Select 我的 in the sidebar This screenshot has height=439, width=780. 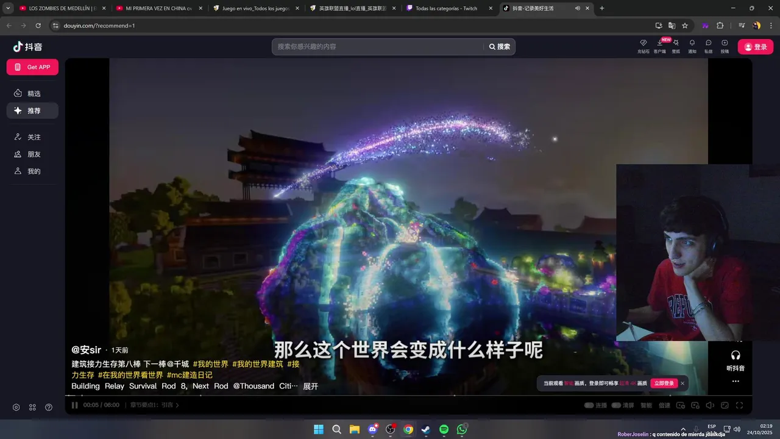coord(32,171)
